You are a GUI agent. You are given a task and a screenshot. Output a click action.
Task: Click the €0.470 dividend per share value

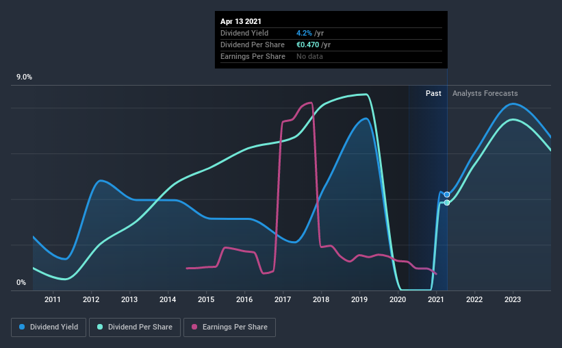[307, 45]
